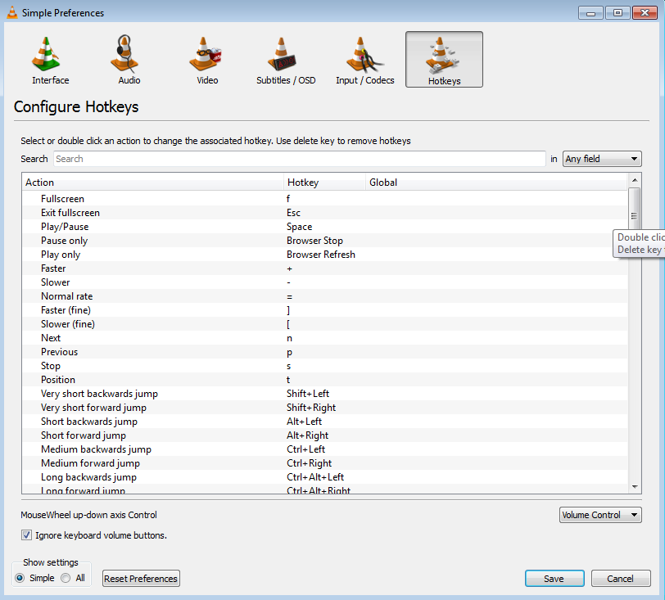Select Very short backwards jump row
The width and height of the screenshot is (665, 600).
(325, 394)
